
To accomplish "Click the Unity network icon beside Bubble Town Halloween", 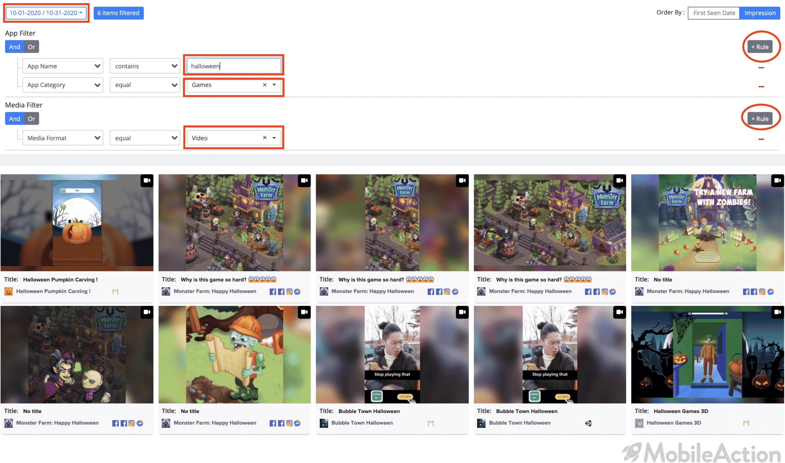I will pyautogui.click(x=588, y=423).
